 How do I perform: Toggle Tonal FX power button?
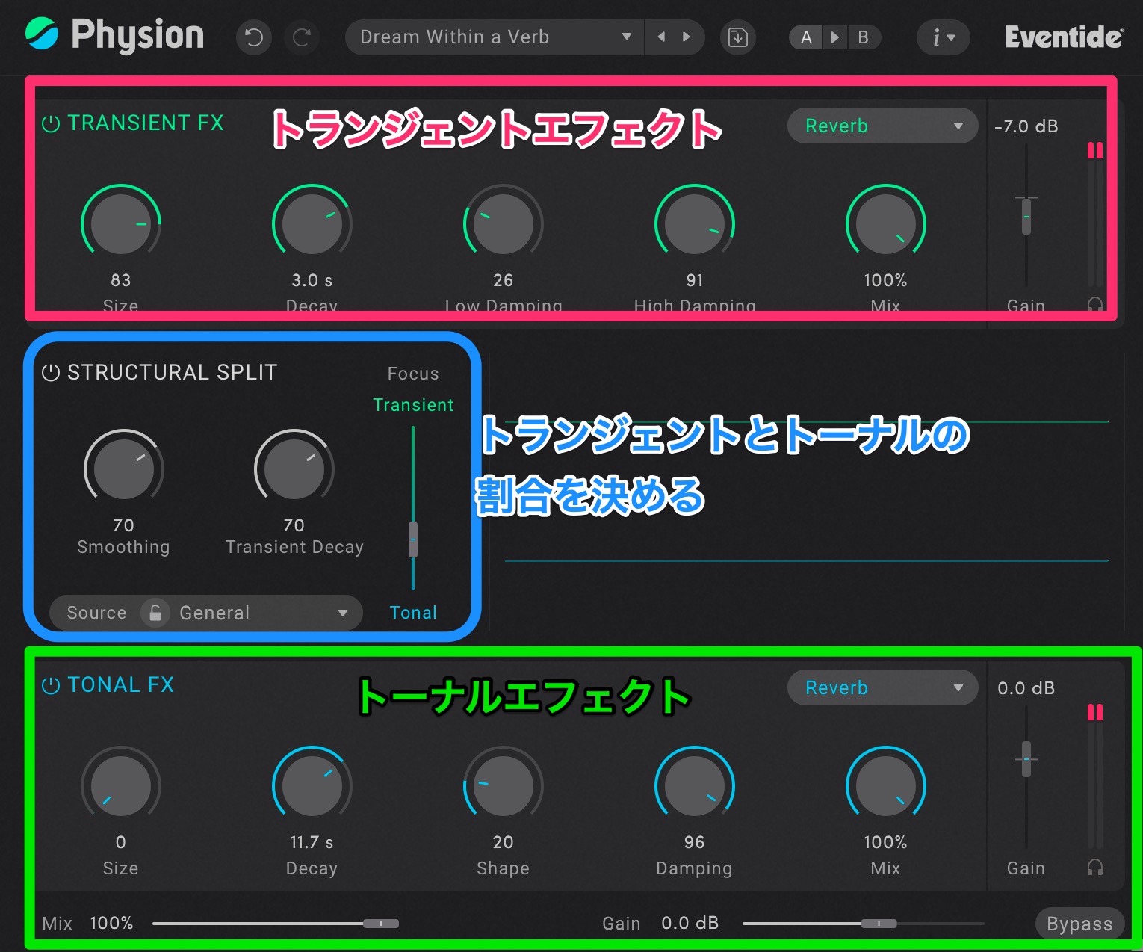click(x=51, y=686)
